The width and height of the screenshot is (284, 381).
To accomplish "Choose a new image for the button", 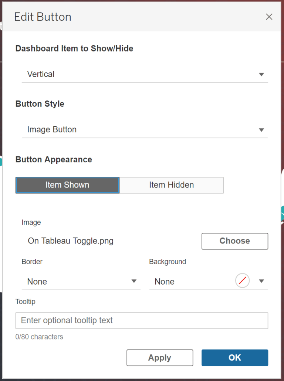I will (234, 241).
